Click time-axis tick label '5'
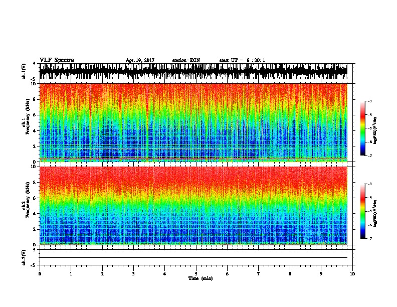This screenshot has height=307, width=397. (196, 274)
